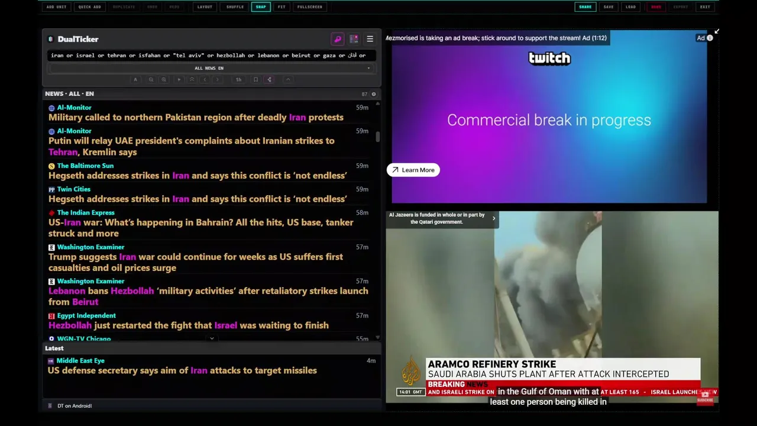Collapse the ticker toolbar with up chevron
Viewport: 757px width, 426px height.
pos(288,79)
